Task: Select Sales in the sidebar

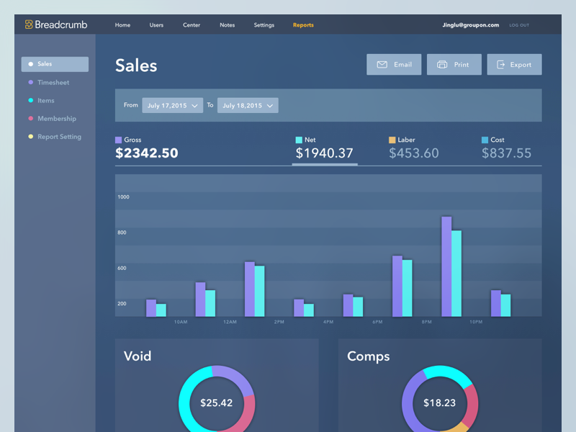Action: 55,64
